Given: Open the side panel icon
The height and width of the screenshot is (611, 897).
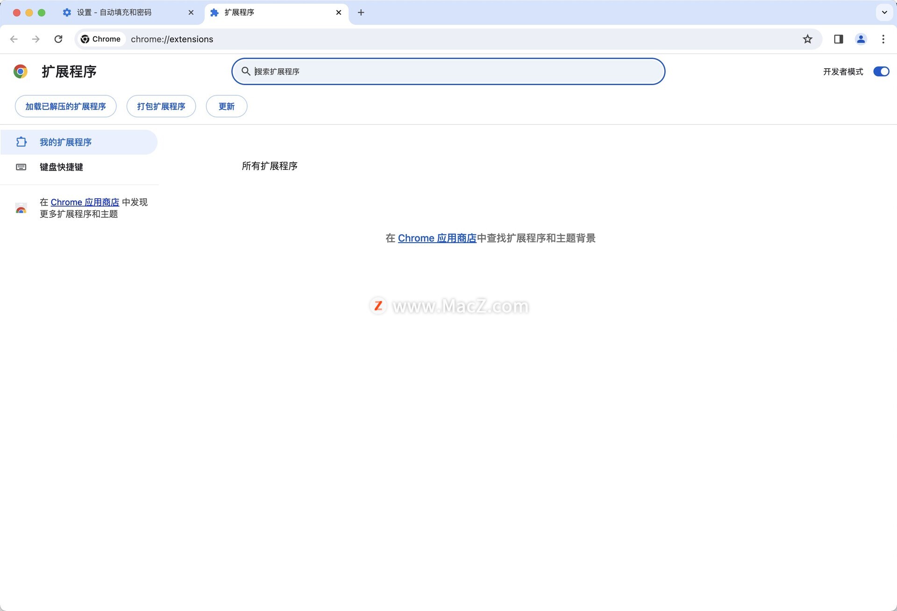Looking at the screenshot, I should 839,39.
